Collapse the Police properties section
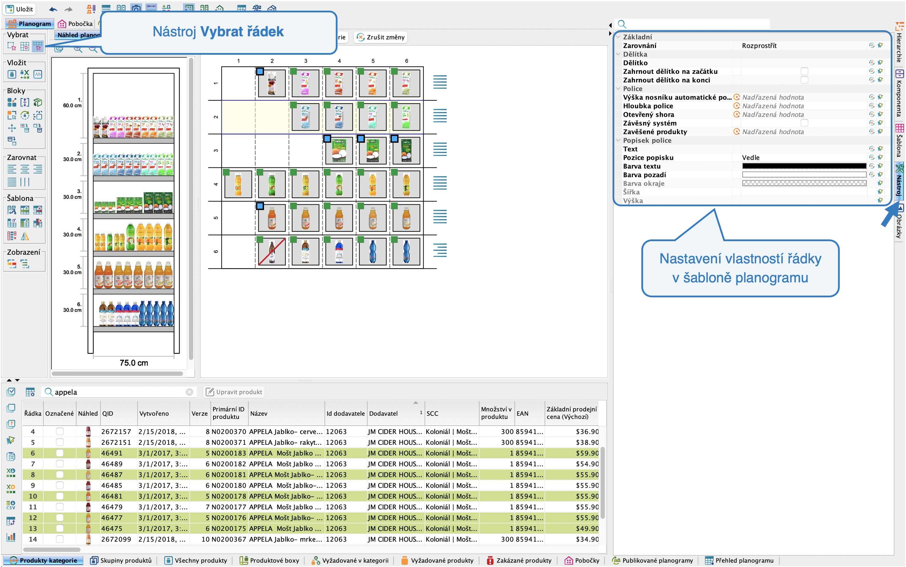The height and width of the screenshot is (567, 906). (619, 88)
